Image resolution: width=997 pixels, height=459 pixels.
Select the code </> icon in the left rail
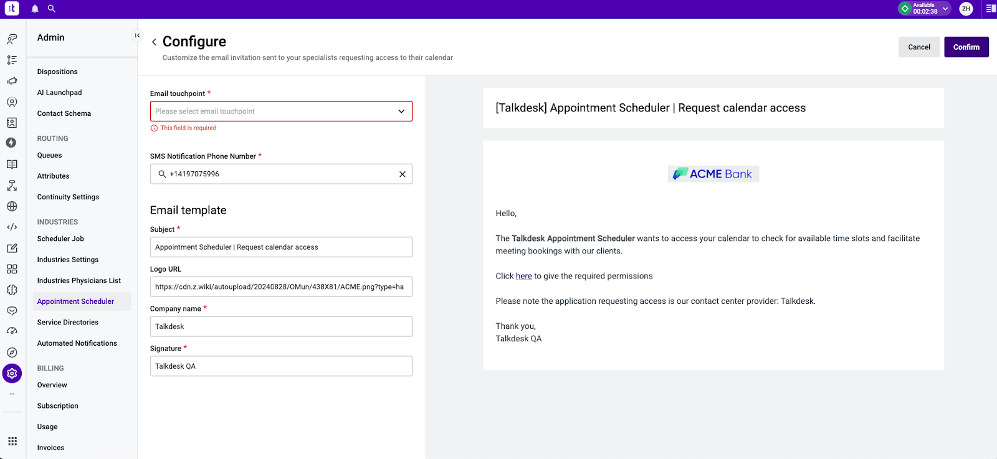point(12,227)
